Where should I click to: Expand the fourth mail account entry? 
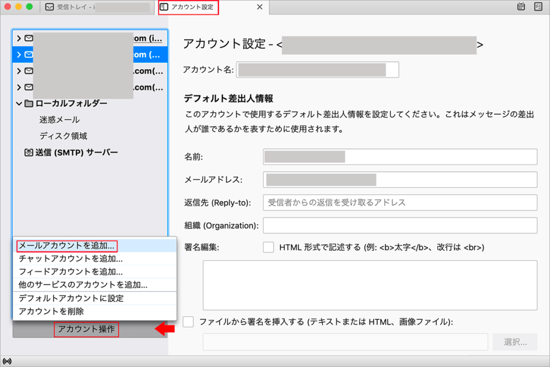point(19,87)
